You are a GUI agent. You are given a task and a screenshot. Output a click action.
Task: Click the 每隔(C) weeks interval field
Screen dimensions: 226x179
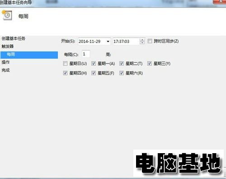(86, 54)
